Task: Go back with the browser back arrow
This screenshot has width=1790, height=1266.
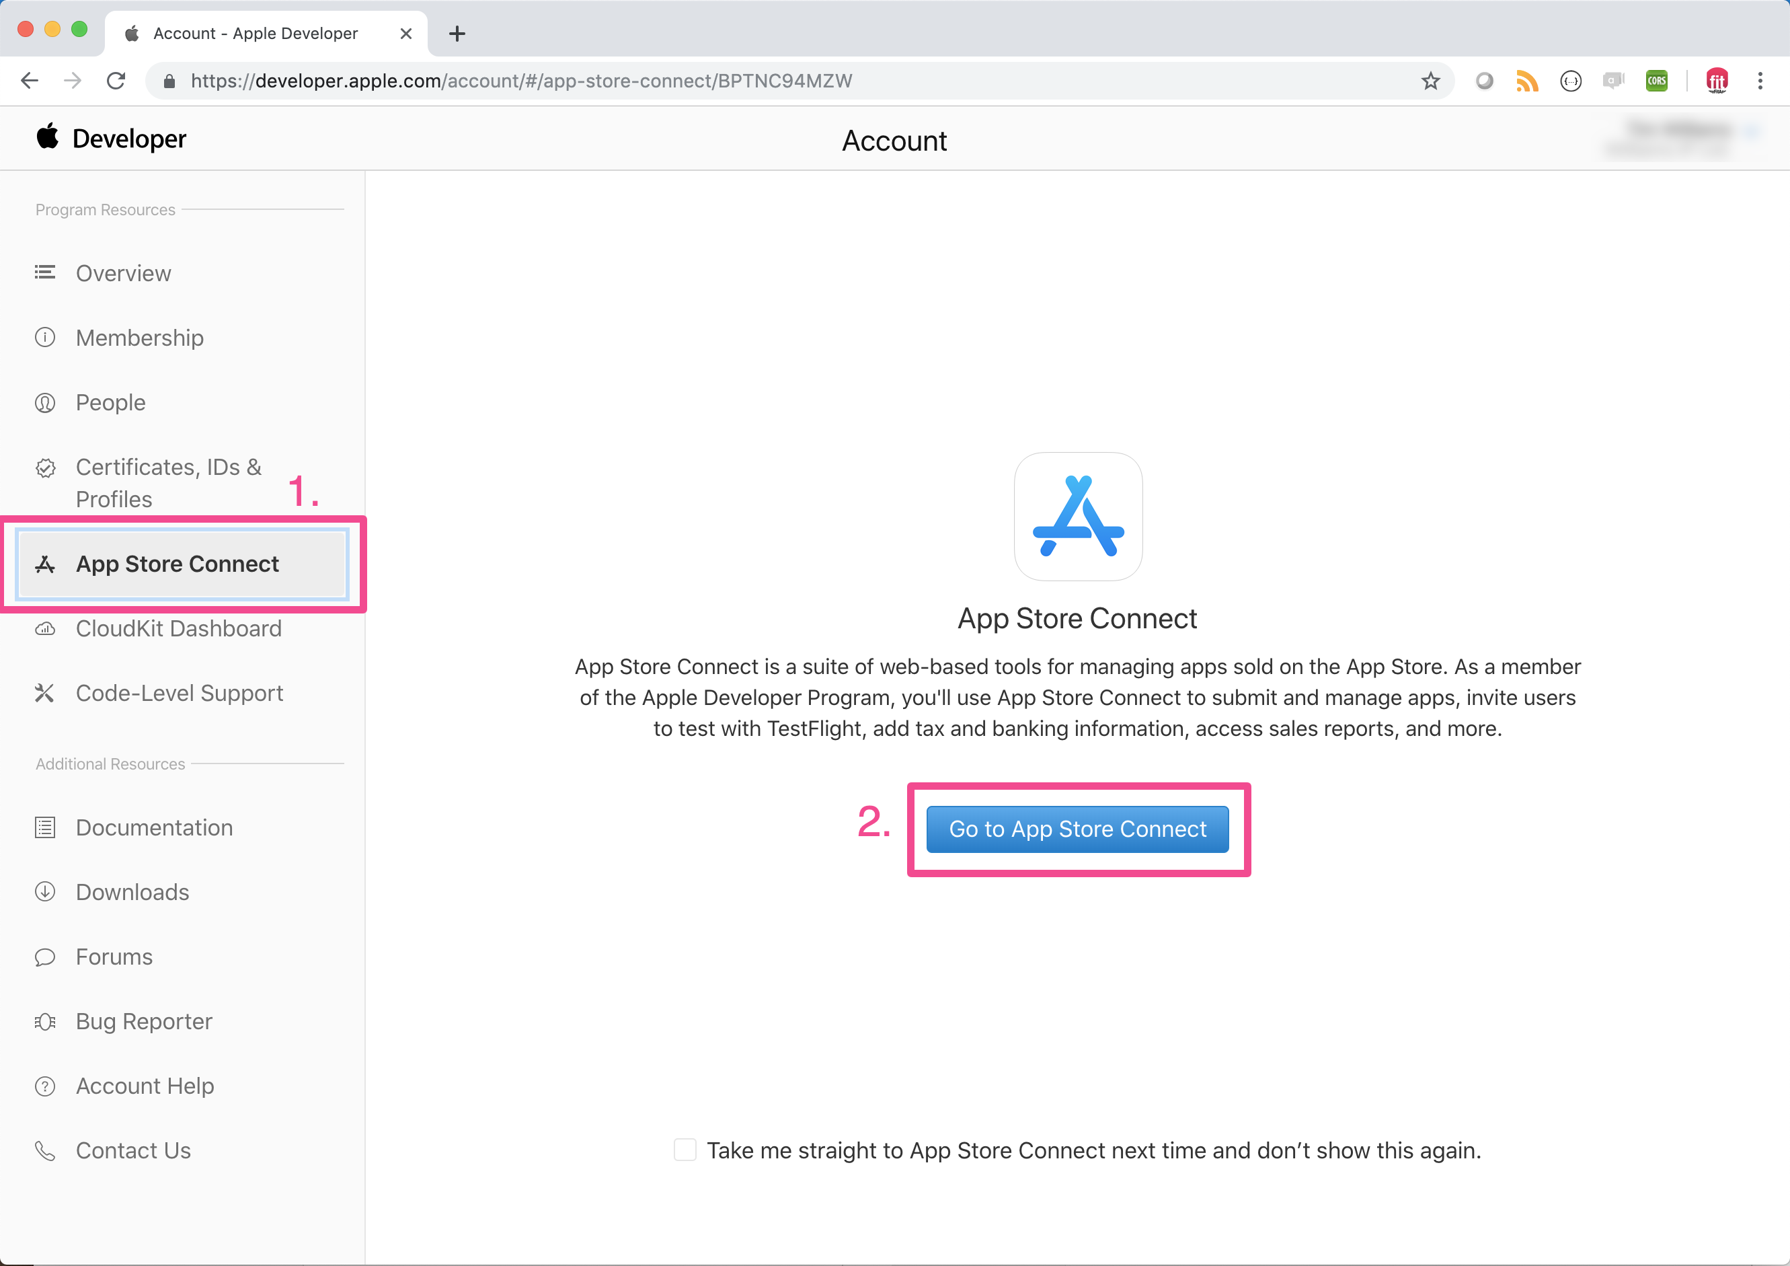Action: (30, 81)
